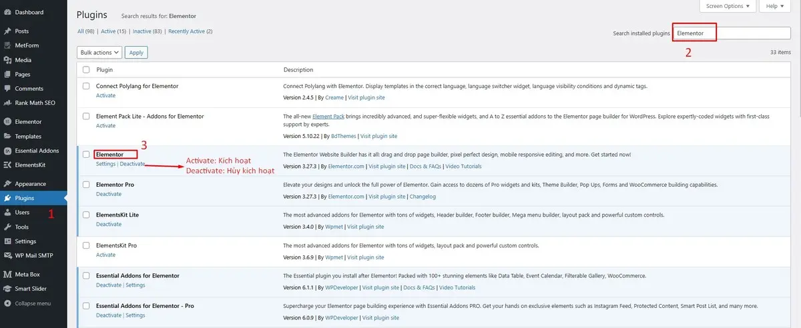Viewport: 801px width, 328px height.
Task: Expand the Screen Options panel
Action: [728, 6]
